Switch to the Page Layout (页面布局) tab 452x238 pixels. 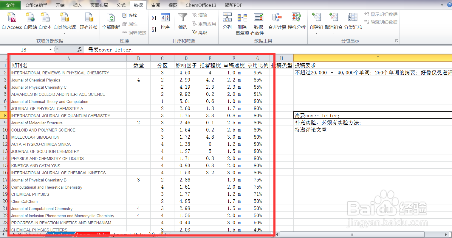tap(99, 5)
